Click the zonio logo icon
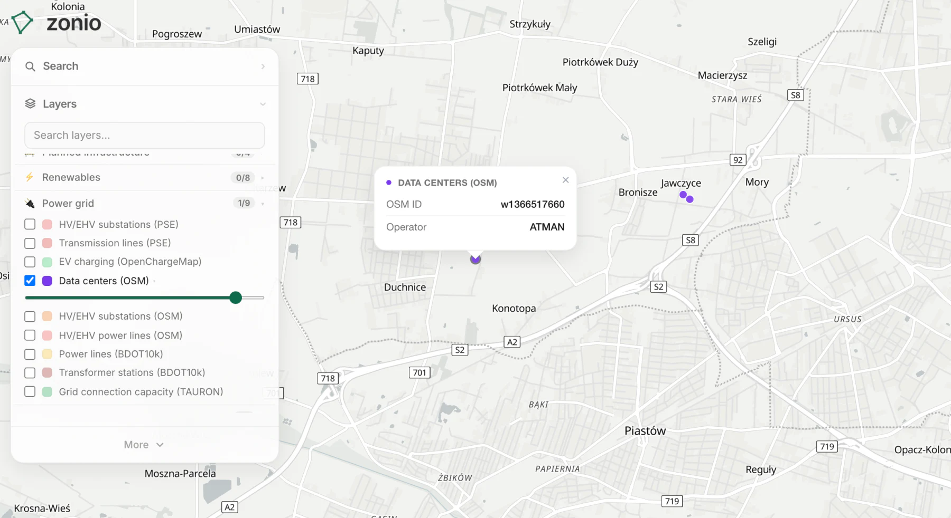This screenshot has width=951, height=518. [x=22, y=22]
